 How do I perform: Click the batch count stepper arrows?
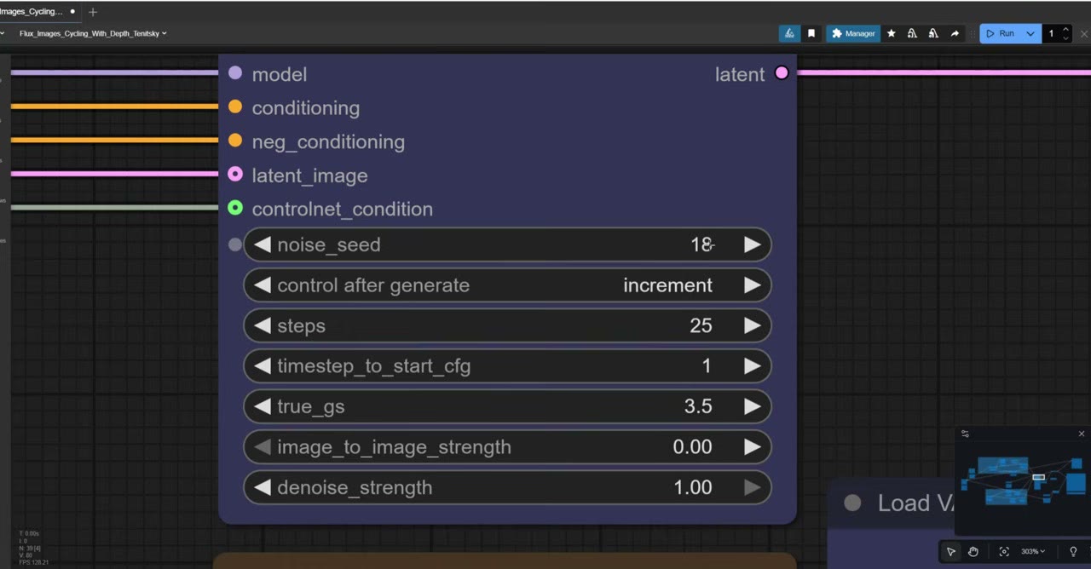pyautogui.click(x=1065, y=33)
